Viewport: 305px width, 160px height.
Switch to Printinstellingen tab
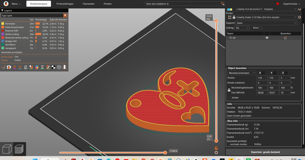[65, 4]
